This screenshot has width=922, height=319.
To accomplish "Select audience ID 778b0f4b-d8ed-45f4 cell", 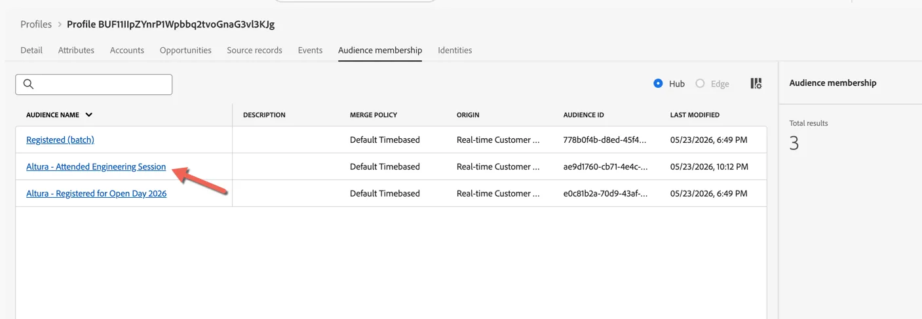I will coord(605,140).
